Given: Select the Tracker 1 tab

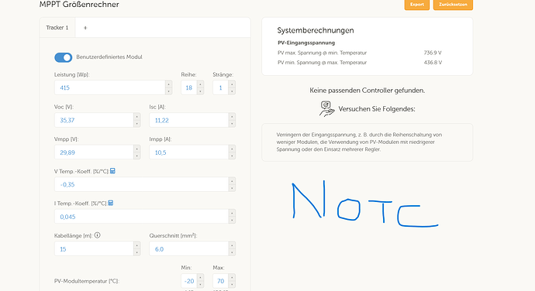Looking at the screenshot, I should coord(57,28).
